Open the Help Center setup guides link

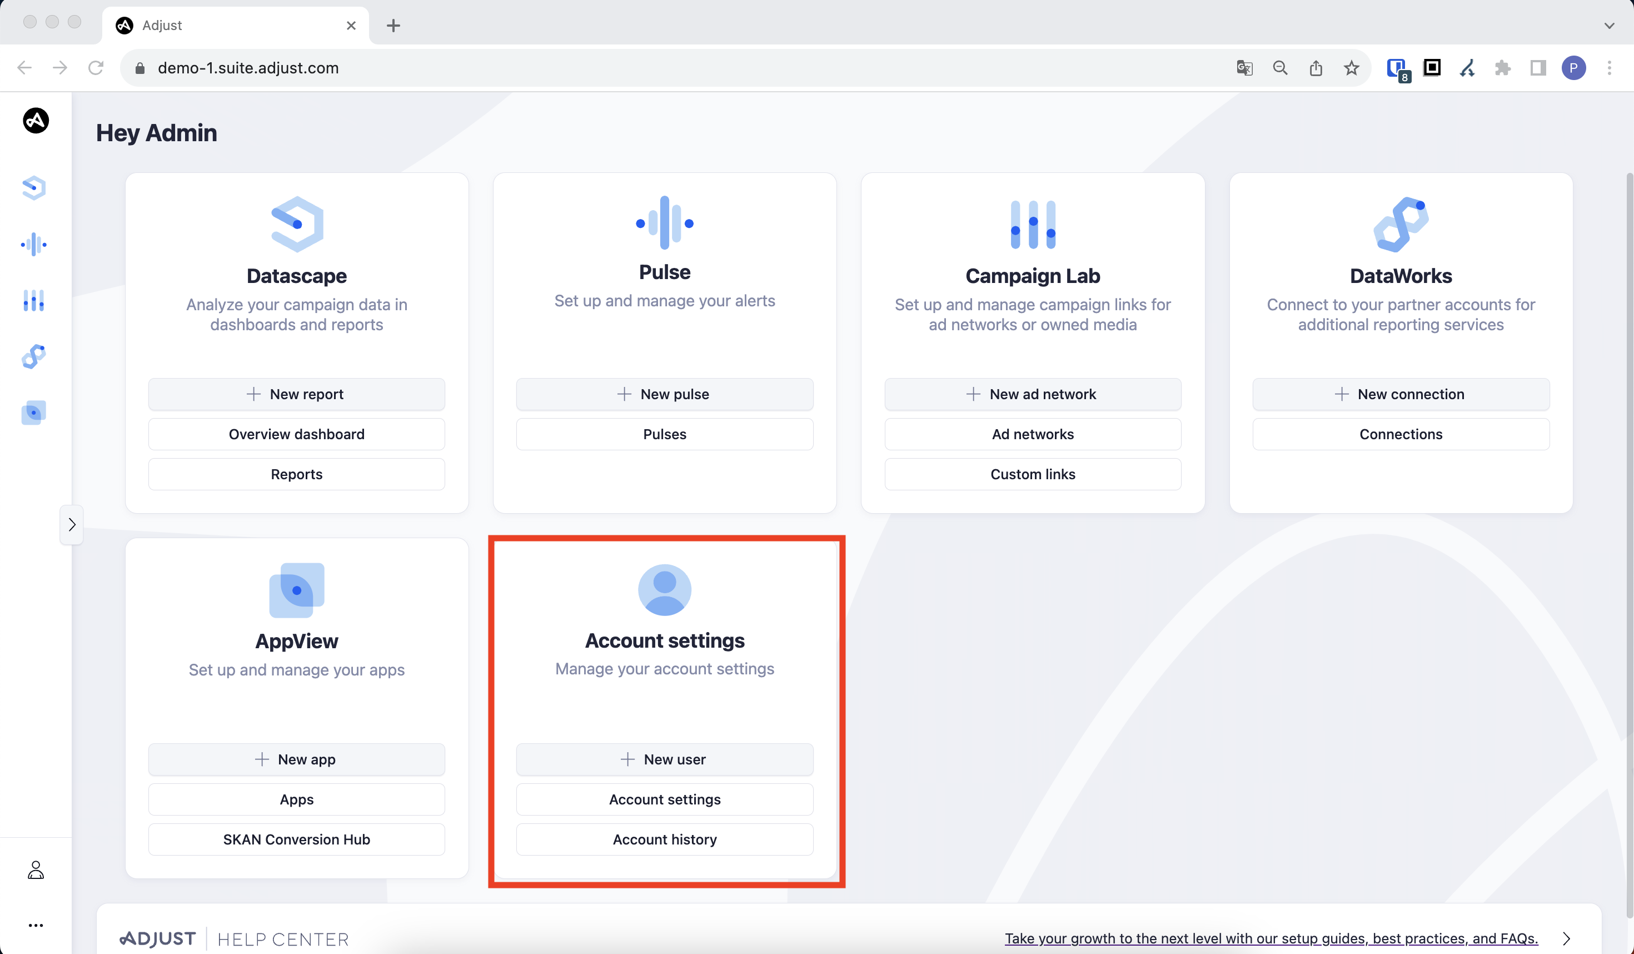tap(1271, 938)
